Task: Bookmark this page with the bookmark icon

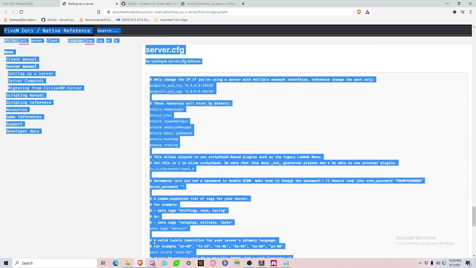Action: tap(99, 12)
